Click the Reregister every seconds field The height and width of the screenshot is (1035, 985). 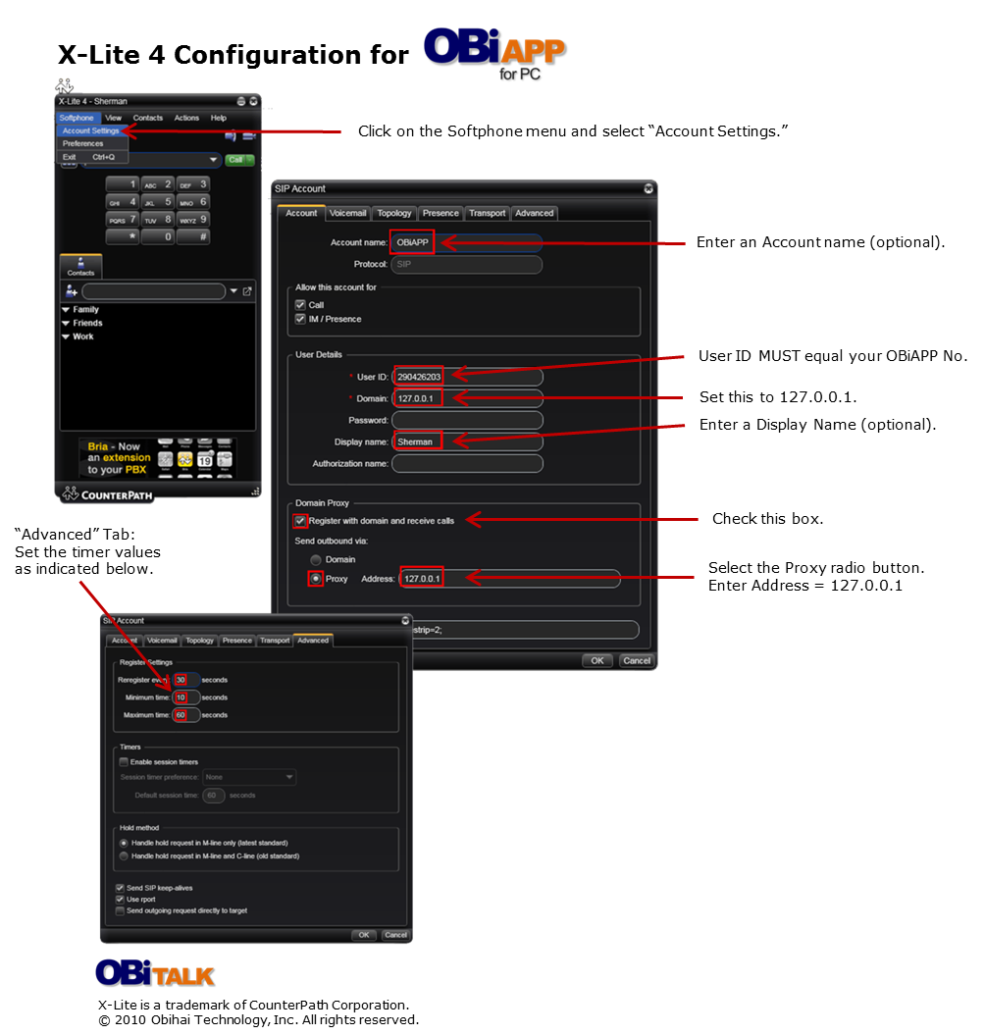point(186,680)
